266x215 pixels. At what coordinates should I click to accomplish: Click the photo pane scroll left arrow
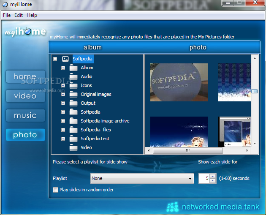(149, 150)
